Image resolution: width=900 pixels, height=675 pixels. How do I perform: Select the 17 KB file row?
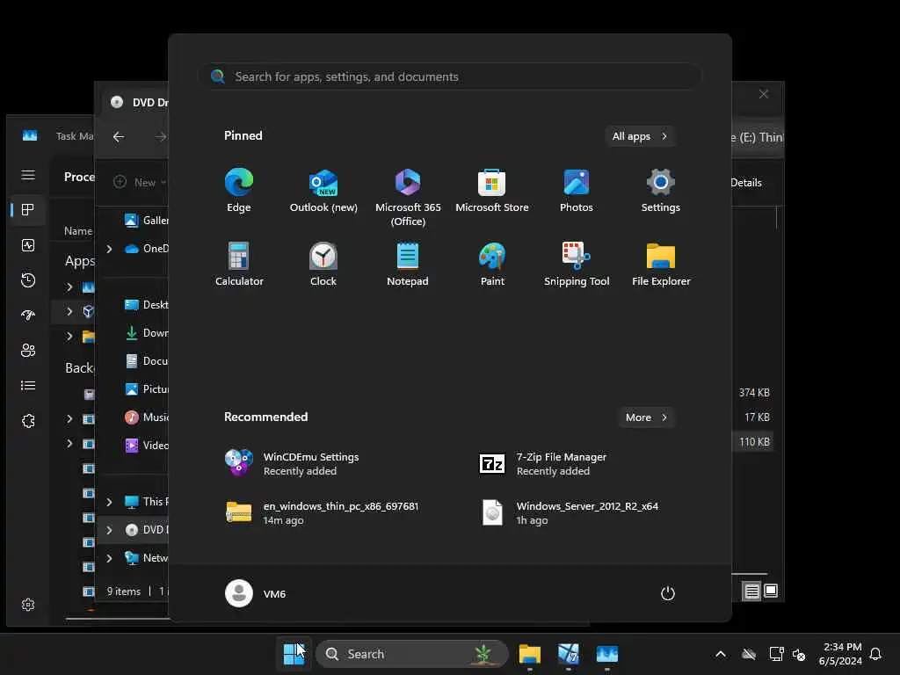pos(753,417)
